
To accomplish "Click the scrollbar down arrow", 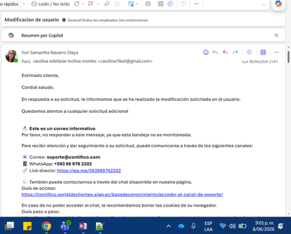I will click(289, 214).
